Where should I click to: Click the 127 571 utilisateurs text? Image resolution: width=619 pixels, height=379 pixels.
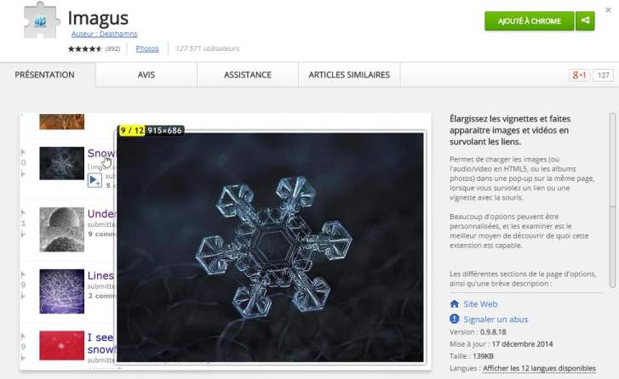207,48
